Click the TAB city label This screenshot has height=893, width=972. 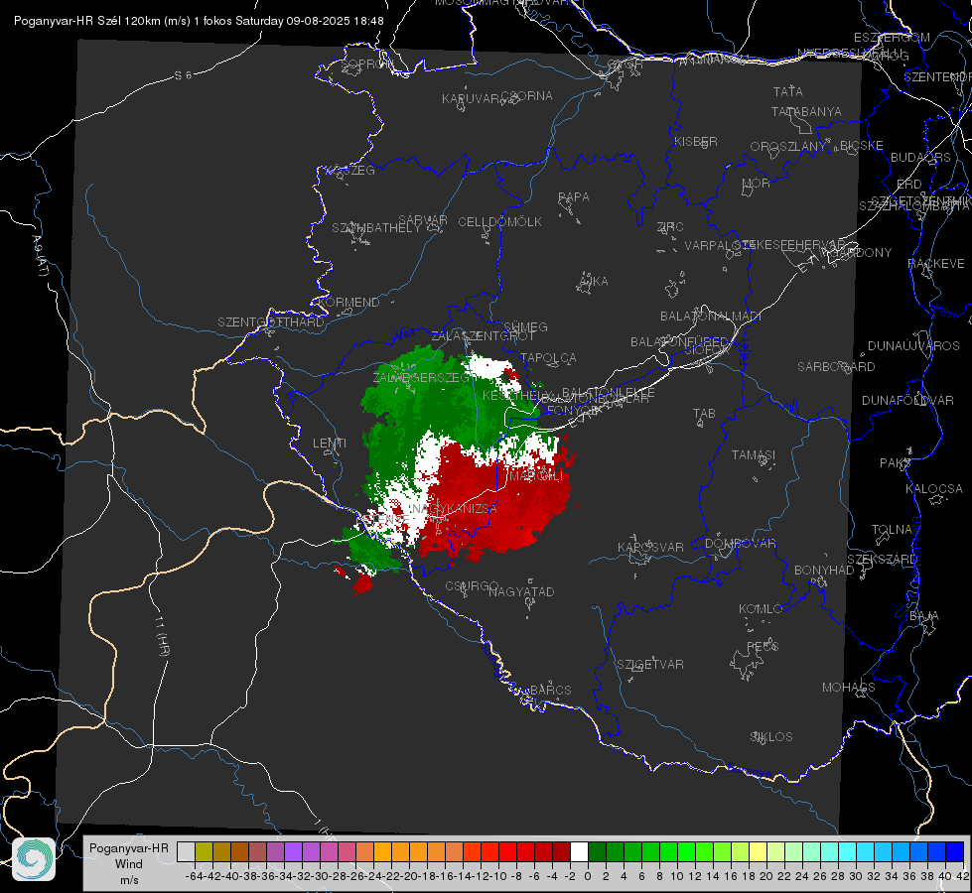pyautogui.click(x=704, y=414)
